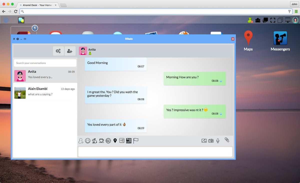Open the symbols emoji category (square root icon)
Image resolution: width=300 pixels, height=183 pixels.
122,141
